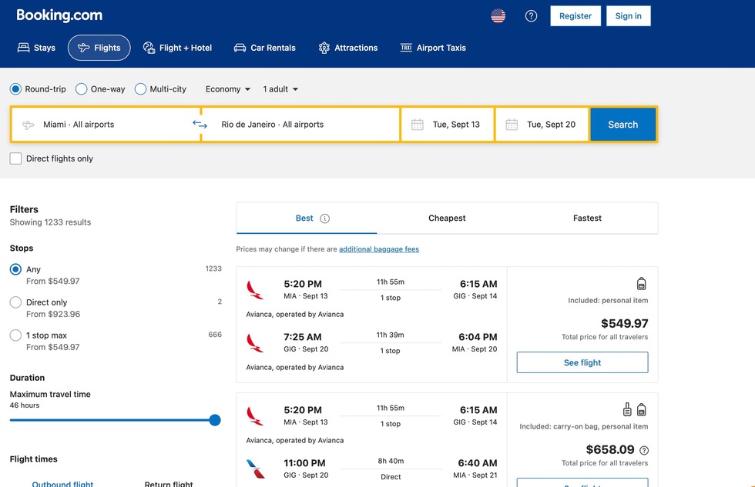Select the One-way trip option

pos(82,89)
